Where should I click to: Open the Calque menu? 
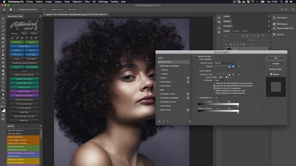(58, 2)
